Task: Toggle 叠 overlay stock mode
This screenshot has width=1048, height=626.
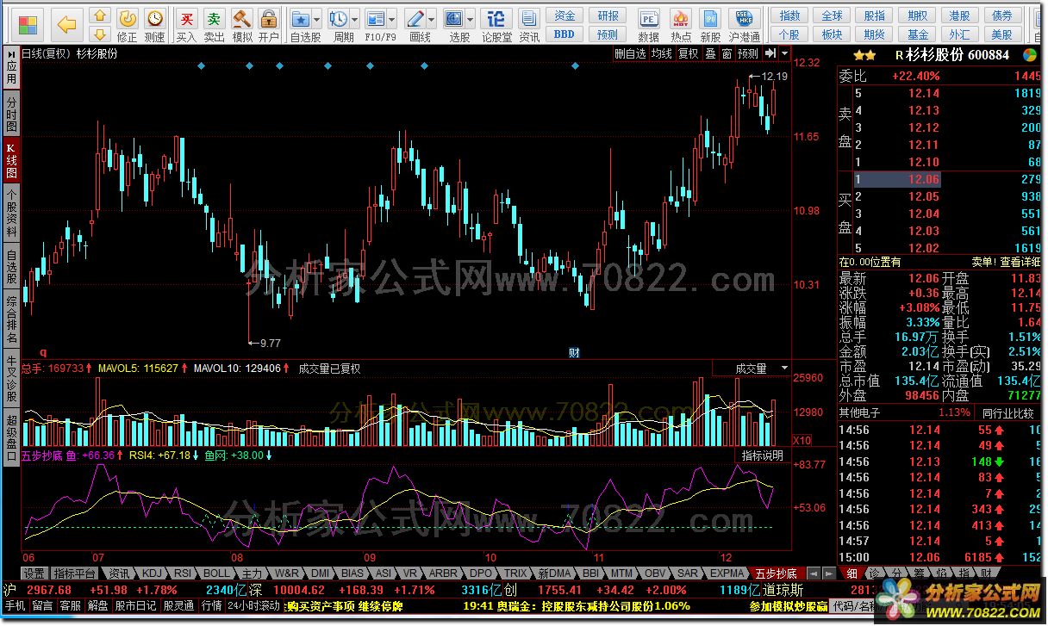Action: point(710,53)
